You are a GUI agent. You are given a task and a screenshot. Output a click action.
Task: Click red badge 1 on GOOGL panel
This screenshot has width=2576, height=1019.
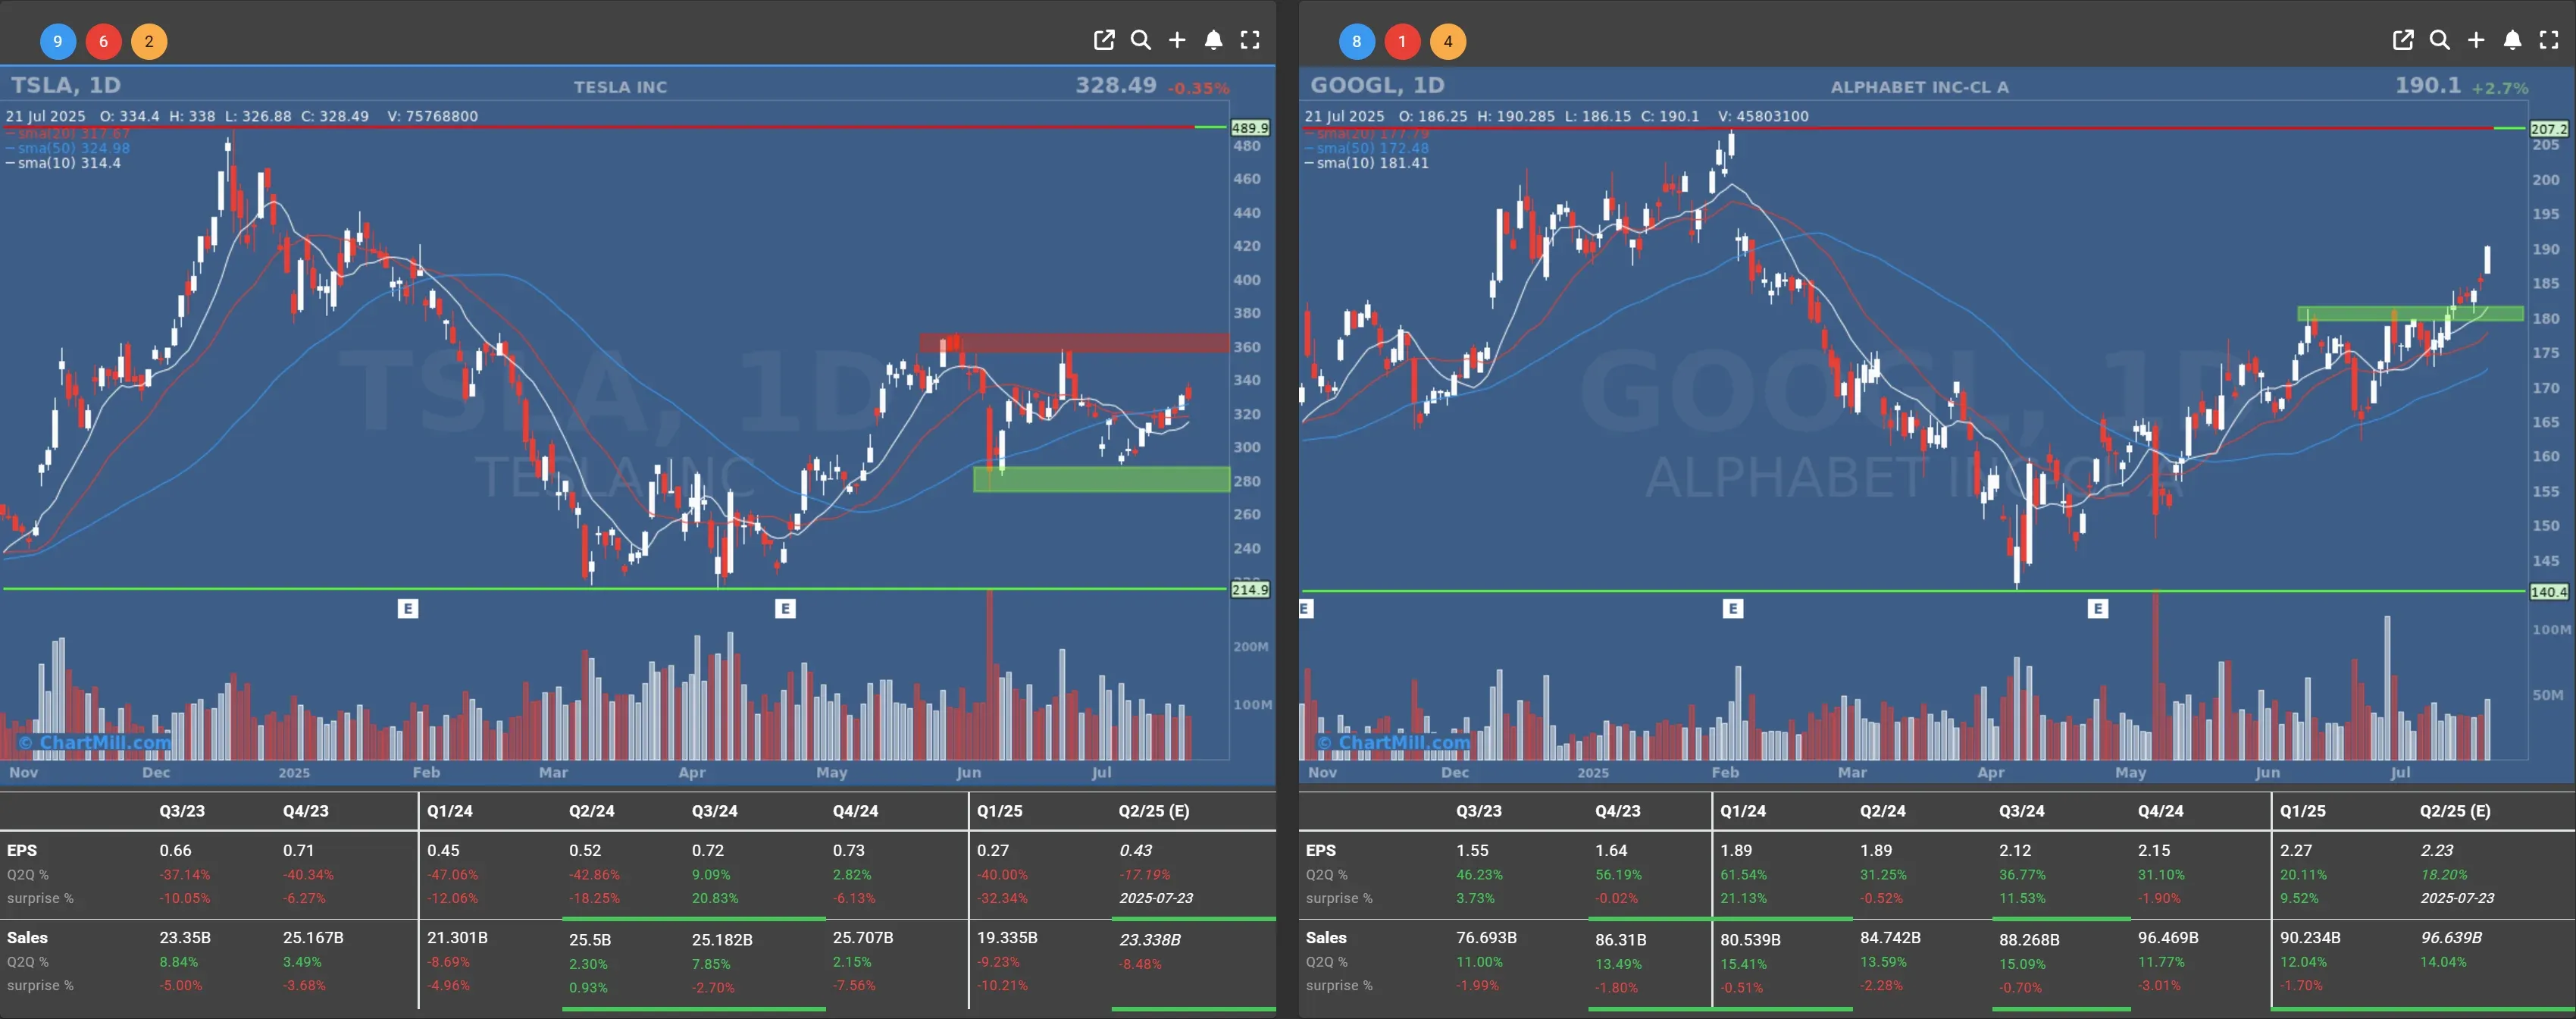1402,41
